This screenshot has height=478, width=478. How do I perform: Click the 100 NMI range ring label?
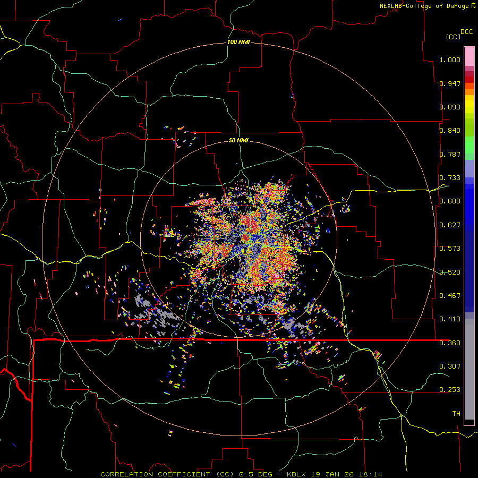238,42
